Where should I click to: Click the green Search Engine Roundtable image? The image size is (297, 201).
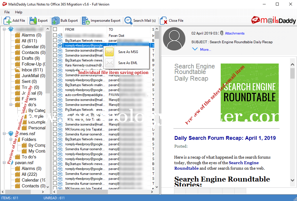[x=250, y=93]
